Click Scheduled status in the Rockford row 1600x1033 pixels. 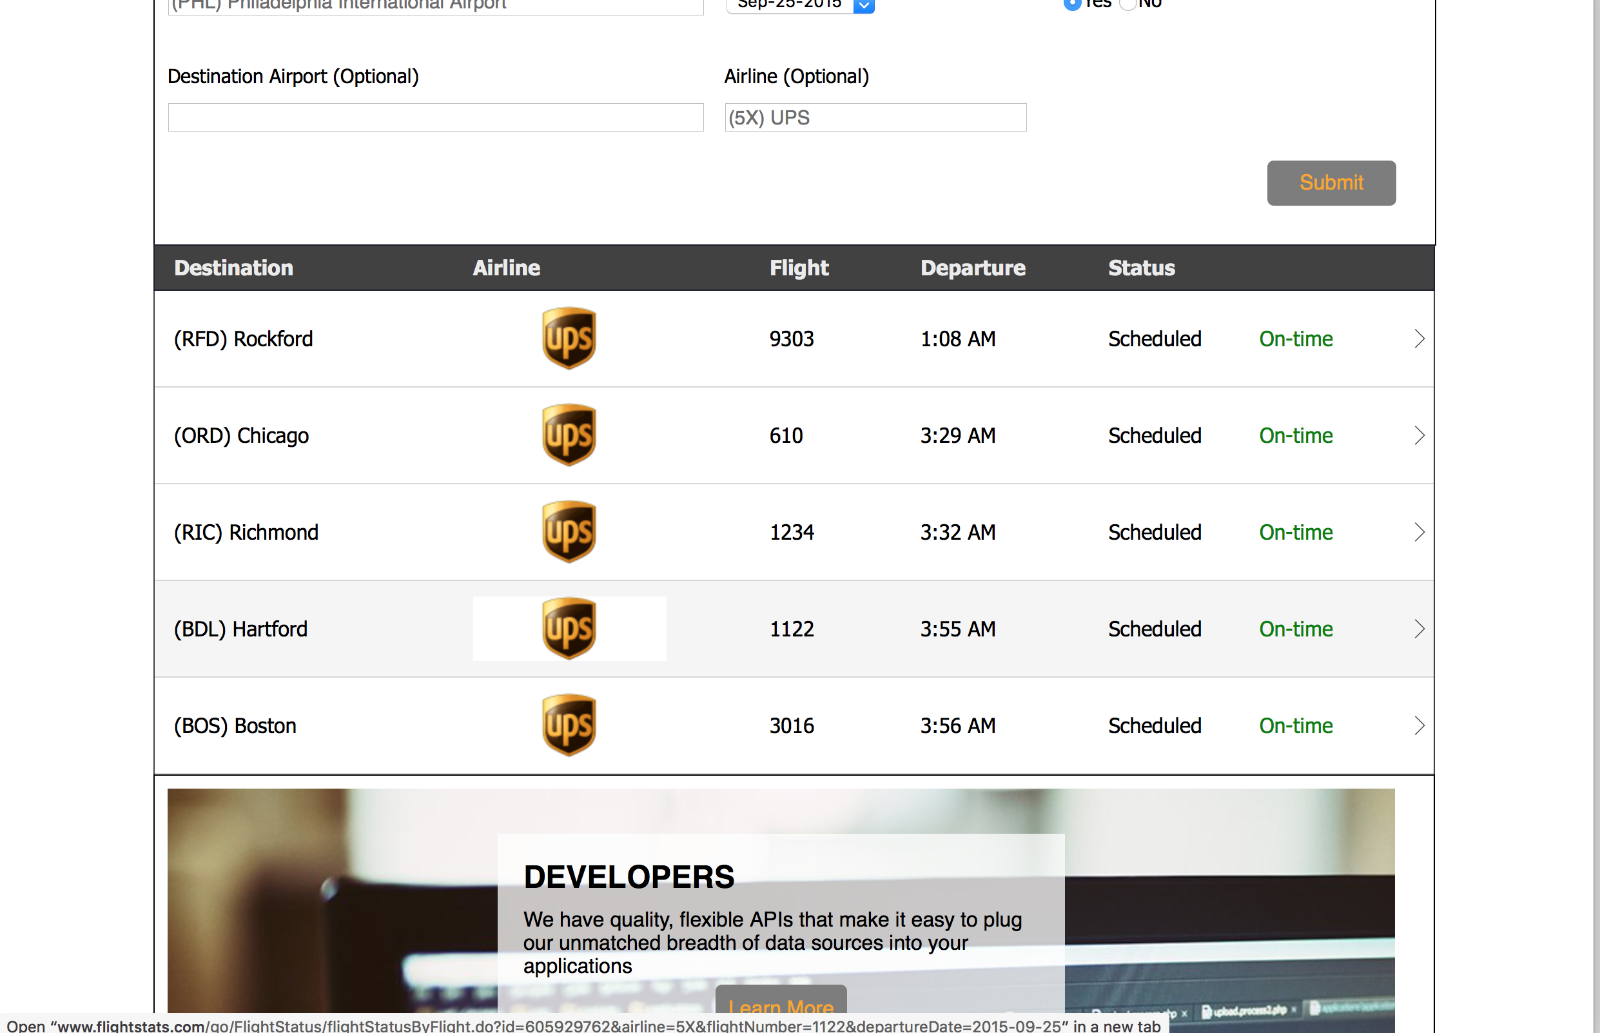click(1154, 339)
